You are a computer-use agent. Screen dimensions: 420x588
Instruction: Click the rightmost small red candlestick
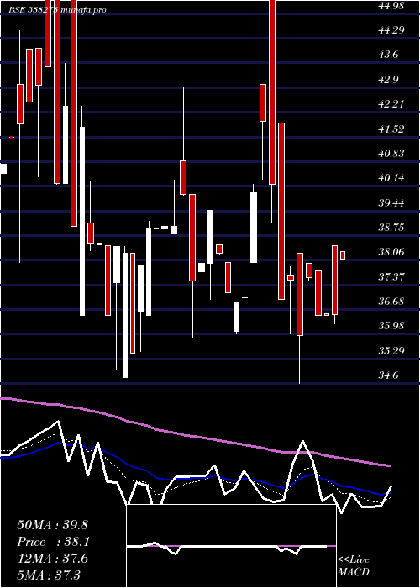[343, 255]
